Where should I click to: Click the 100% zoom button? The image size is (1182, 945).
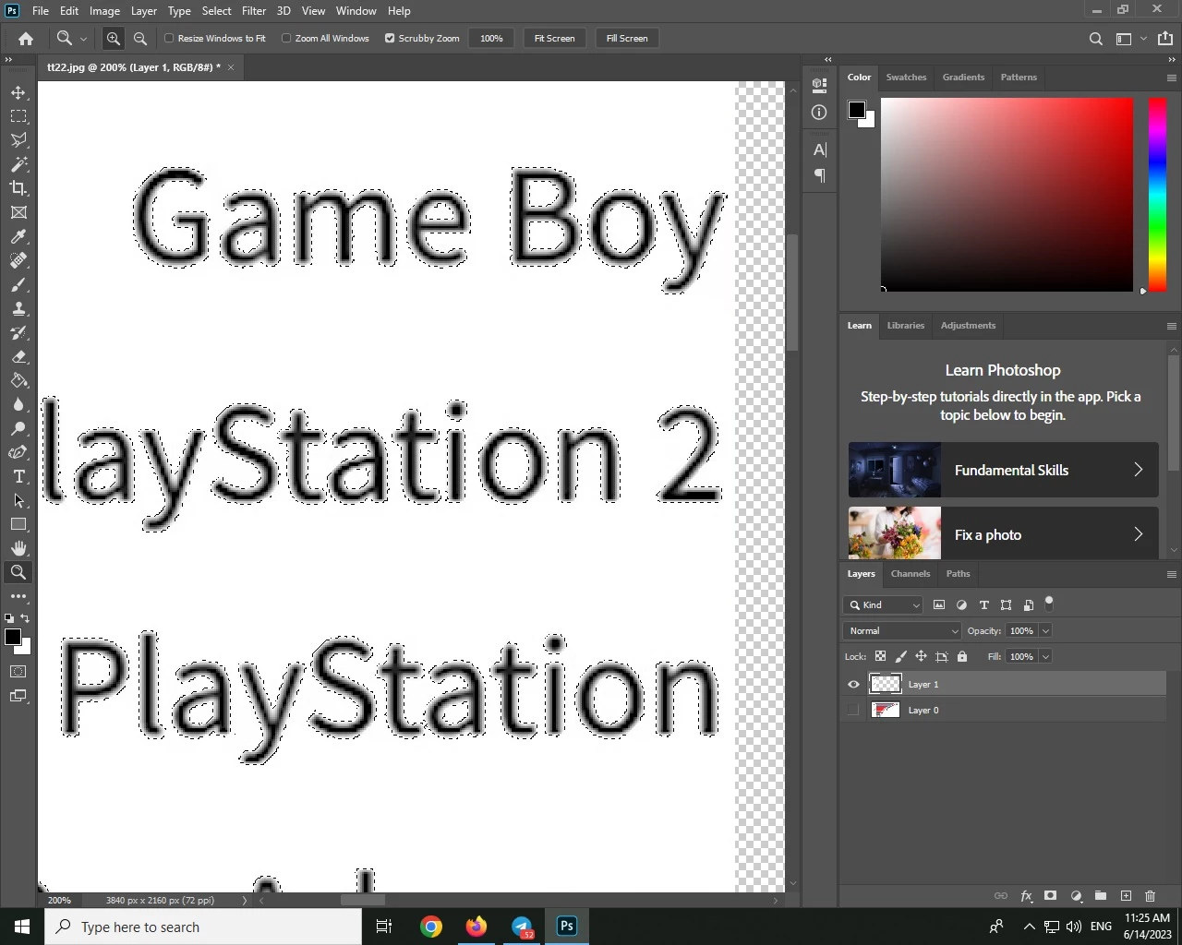click(x=491, y=38)
